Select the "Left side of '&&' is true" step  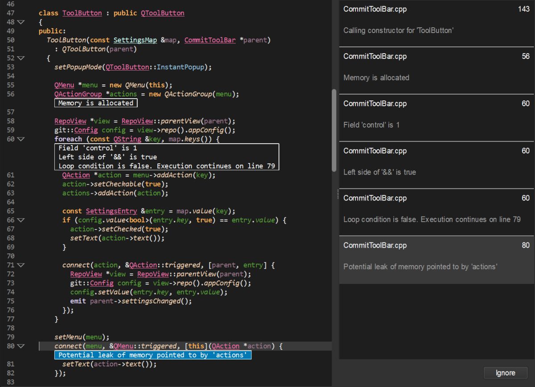436,165
